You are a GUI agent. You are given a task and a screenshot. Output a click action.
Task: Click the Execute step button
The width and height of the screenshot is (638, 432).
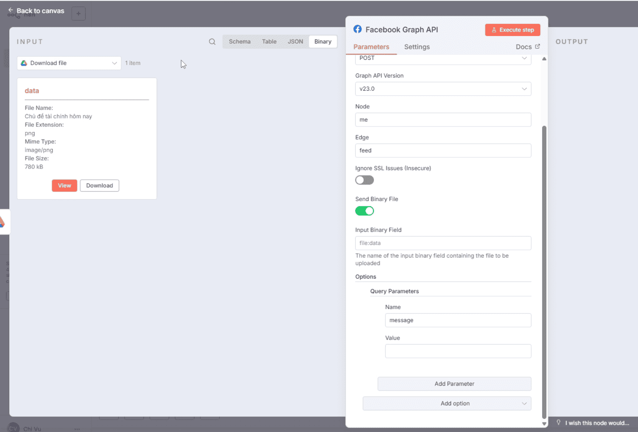click(513, 30)
